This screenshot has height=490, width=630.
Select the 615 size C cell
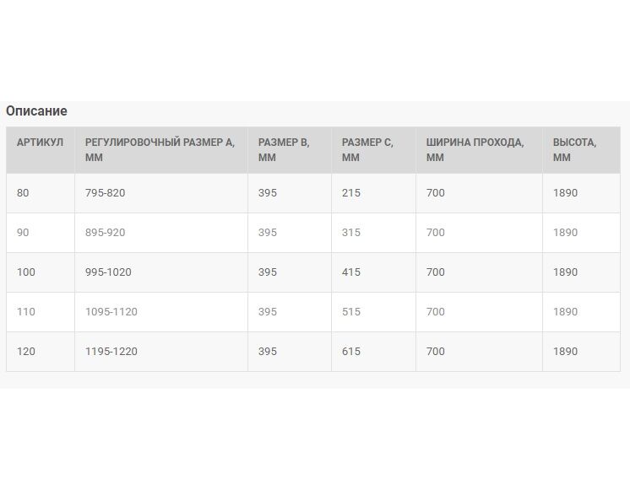(x=373, y=352)
